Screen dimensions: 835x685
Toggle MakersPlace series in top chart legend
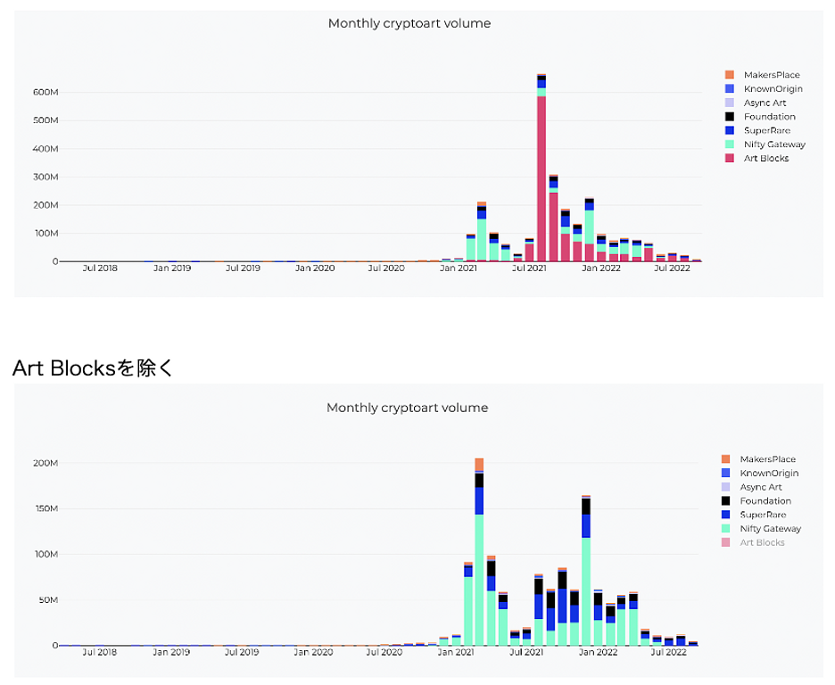[771, 75]
